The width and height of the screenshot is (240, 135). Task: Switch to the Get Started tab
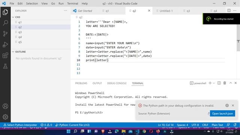(85, 11)
